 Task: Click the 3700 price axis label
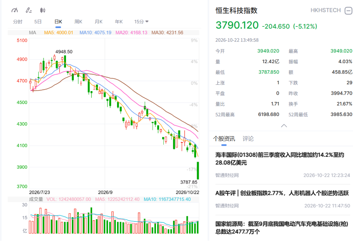coord(22,186)
